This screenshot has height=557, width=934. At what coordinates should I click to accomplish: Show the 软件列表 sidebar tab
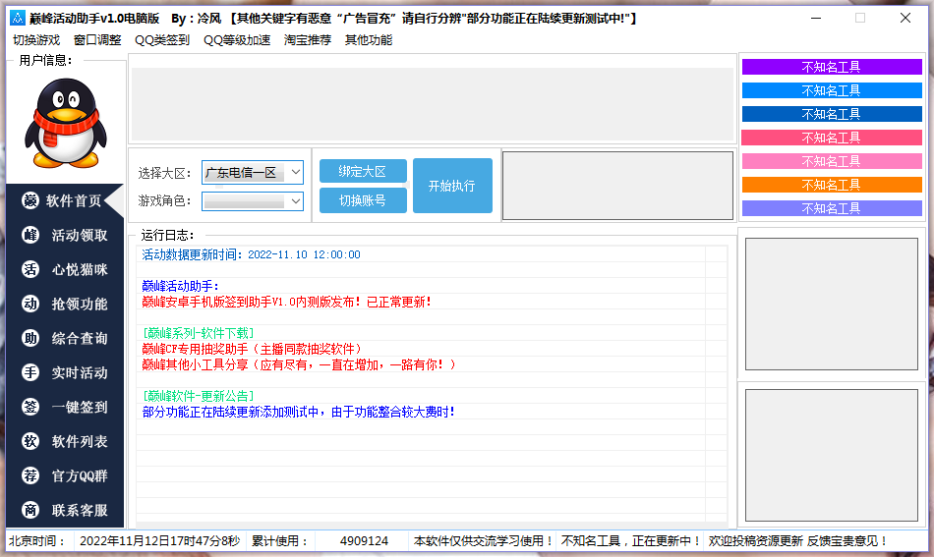[64, 441]
